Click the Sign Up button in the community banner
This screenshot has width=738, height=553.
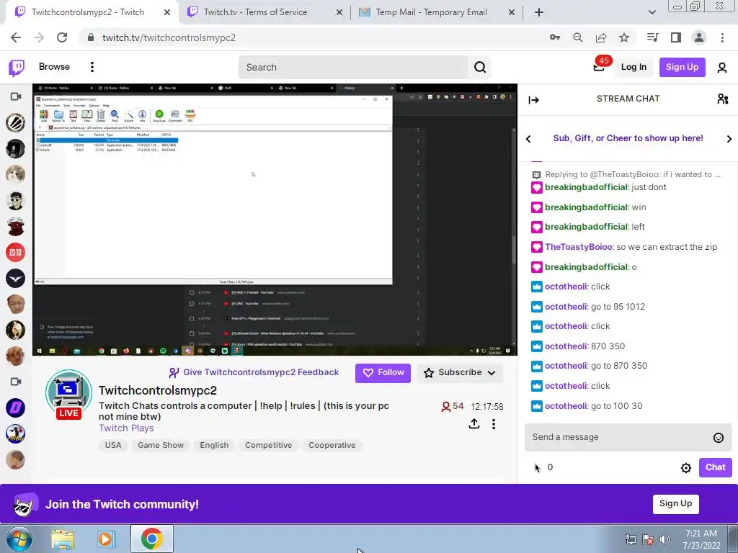(675, 504)
